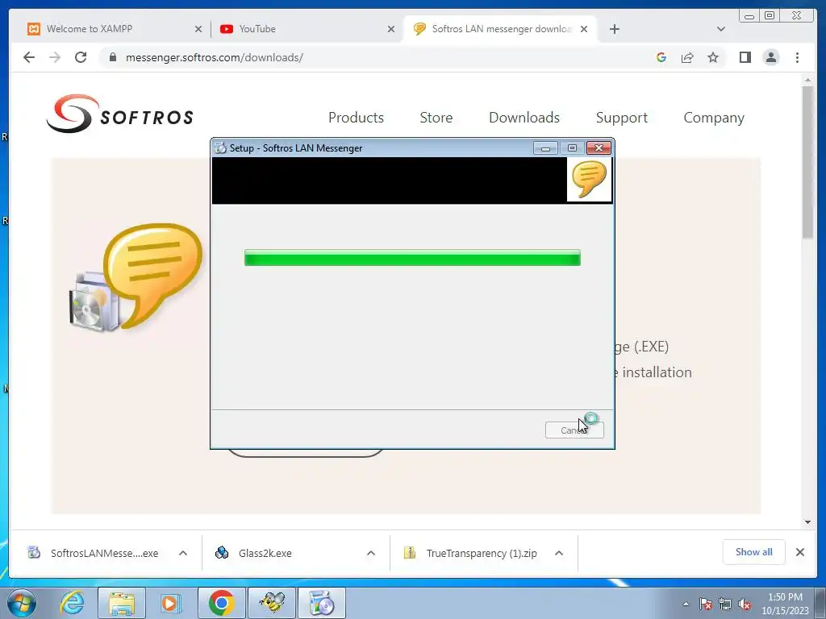Close the Setup - Softros LAN Messenger window
Screen dimensions: 826x619
599,148
